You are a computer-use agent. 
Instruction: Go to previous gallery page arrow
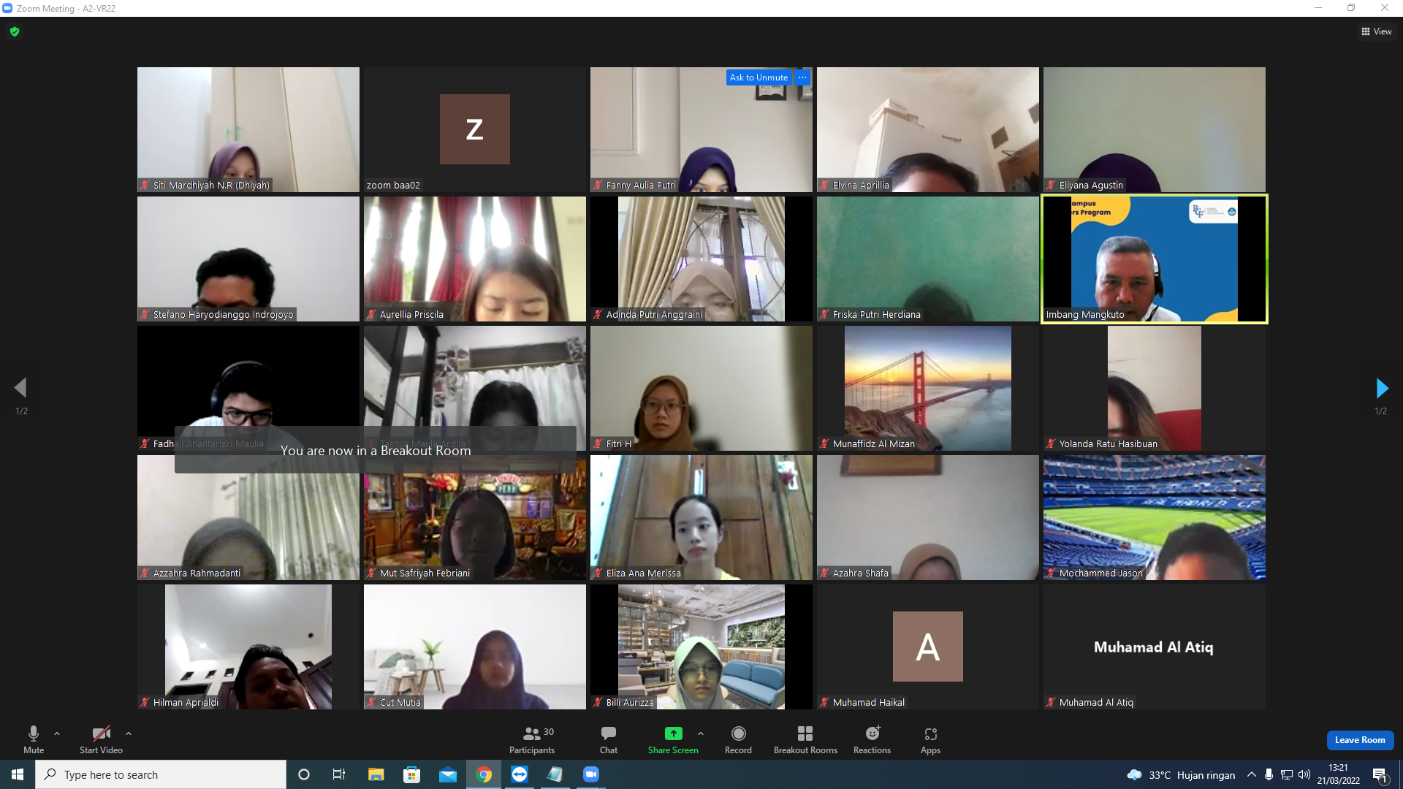[20, 388]
